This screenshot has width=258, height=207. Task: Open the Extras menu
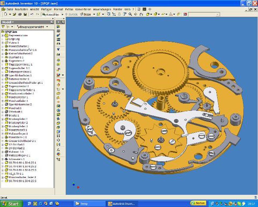[69, 9]
